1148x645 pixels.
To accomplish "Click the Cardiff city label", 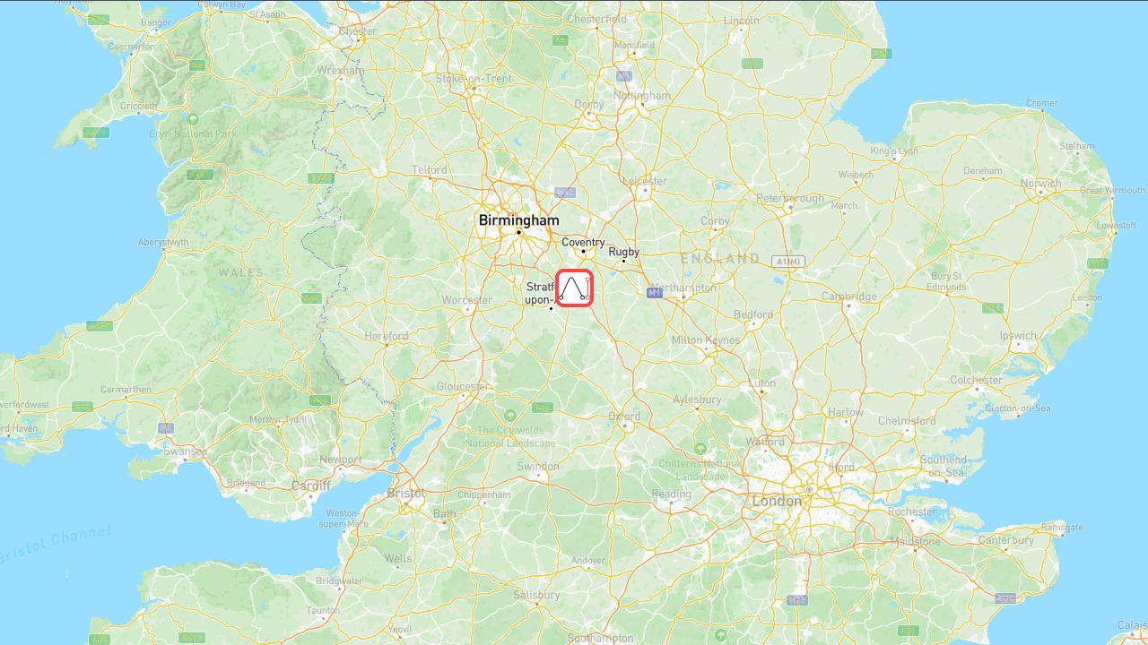I will [x=310, y=486].
